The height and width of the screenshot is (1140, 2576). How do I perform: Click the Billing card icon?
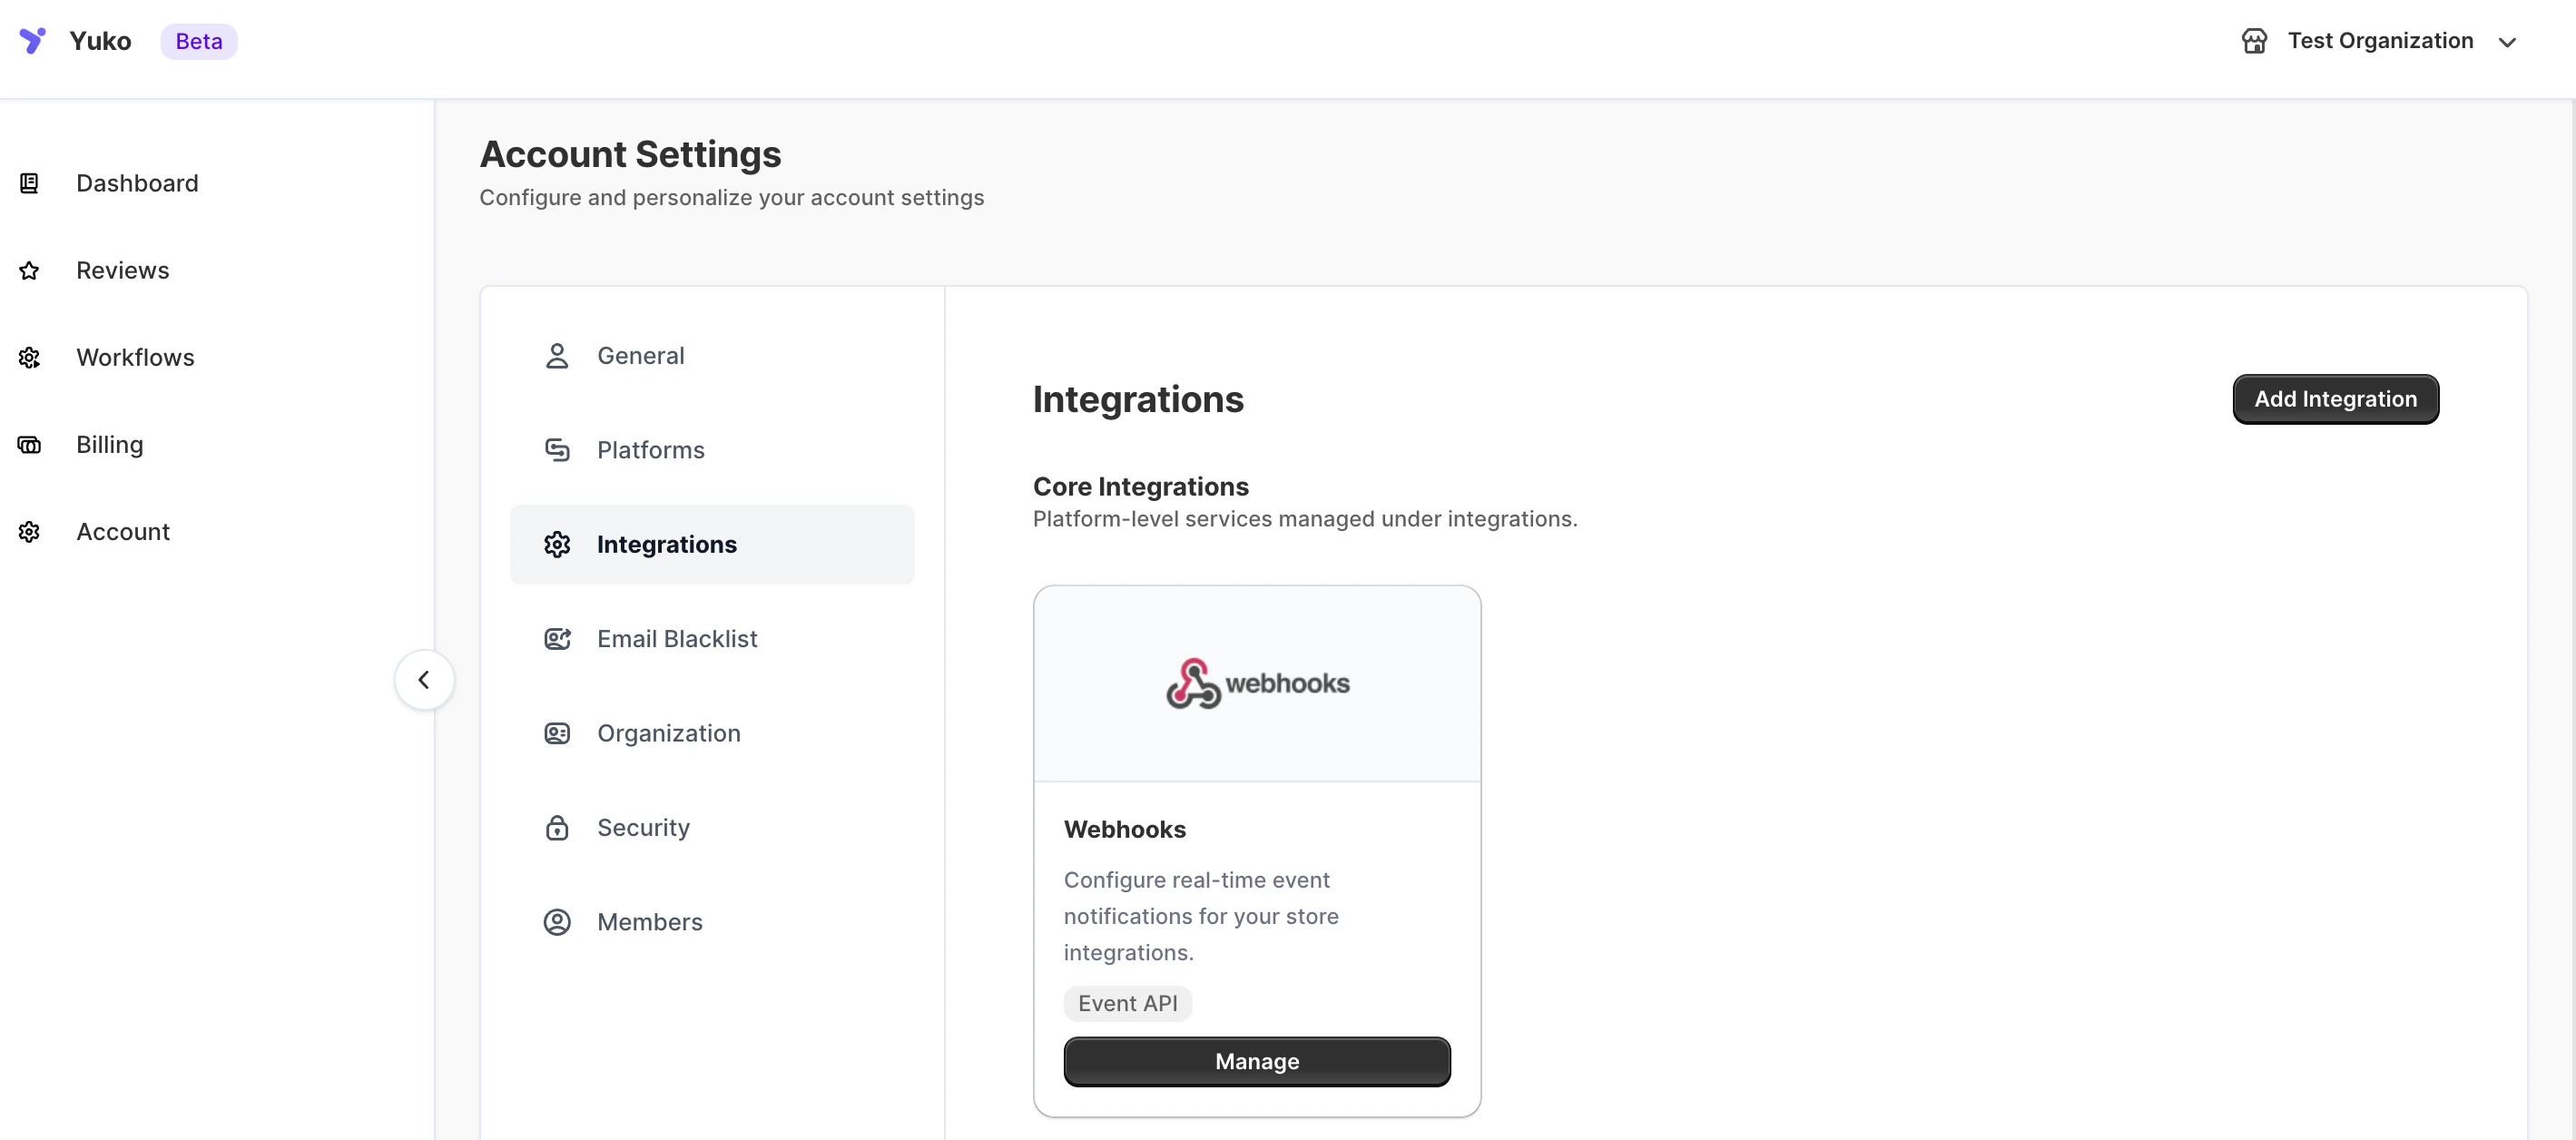tap(29, 444)
